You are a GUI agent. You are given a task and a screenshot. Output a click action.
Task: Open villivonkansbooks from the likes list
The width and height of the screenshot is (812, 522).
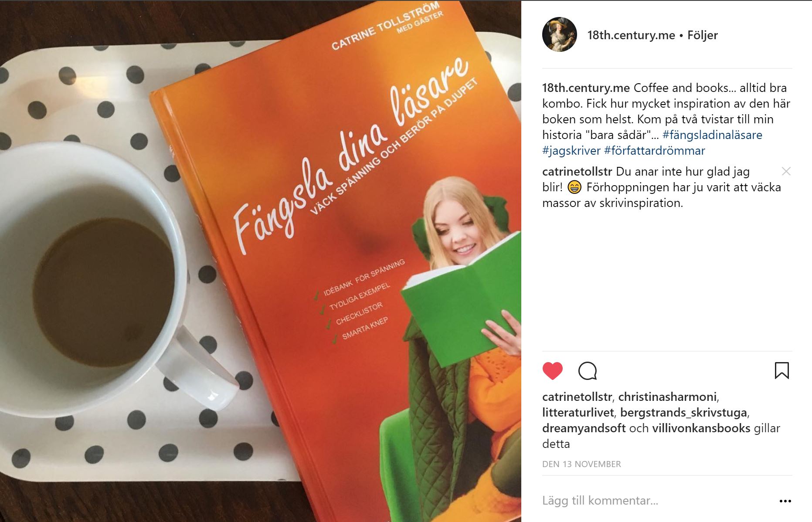click(701, 428)
